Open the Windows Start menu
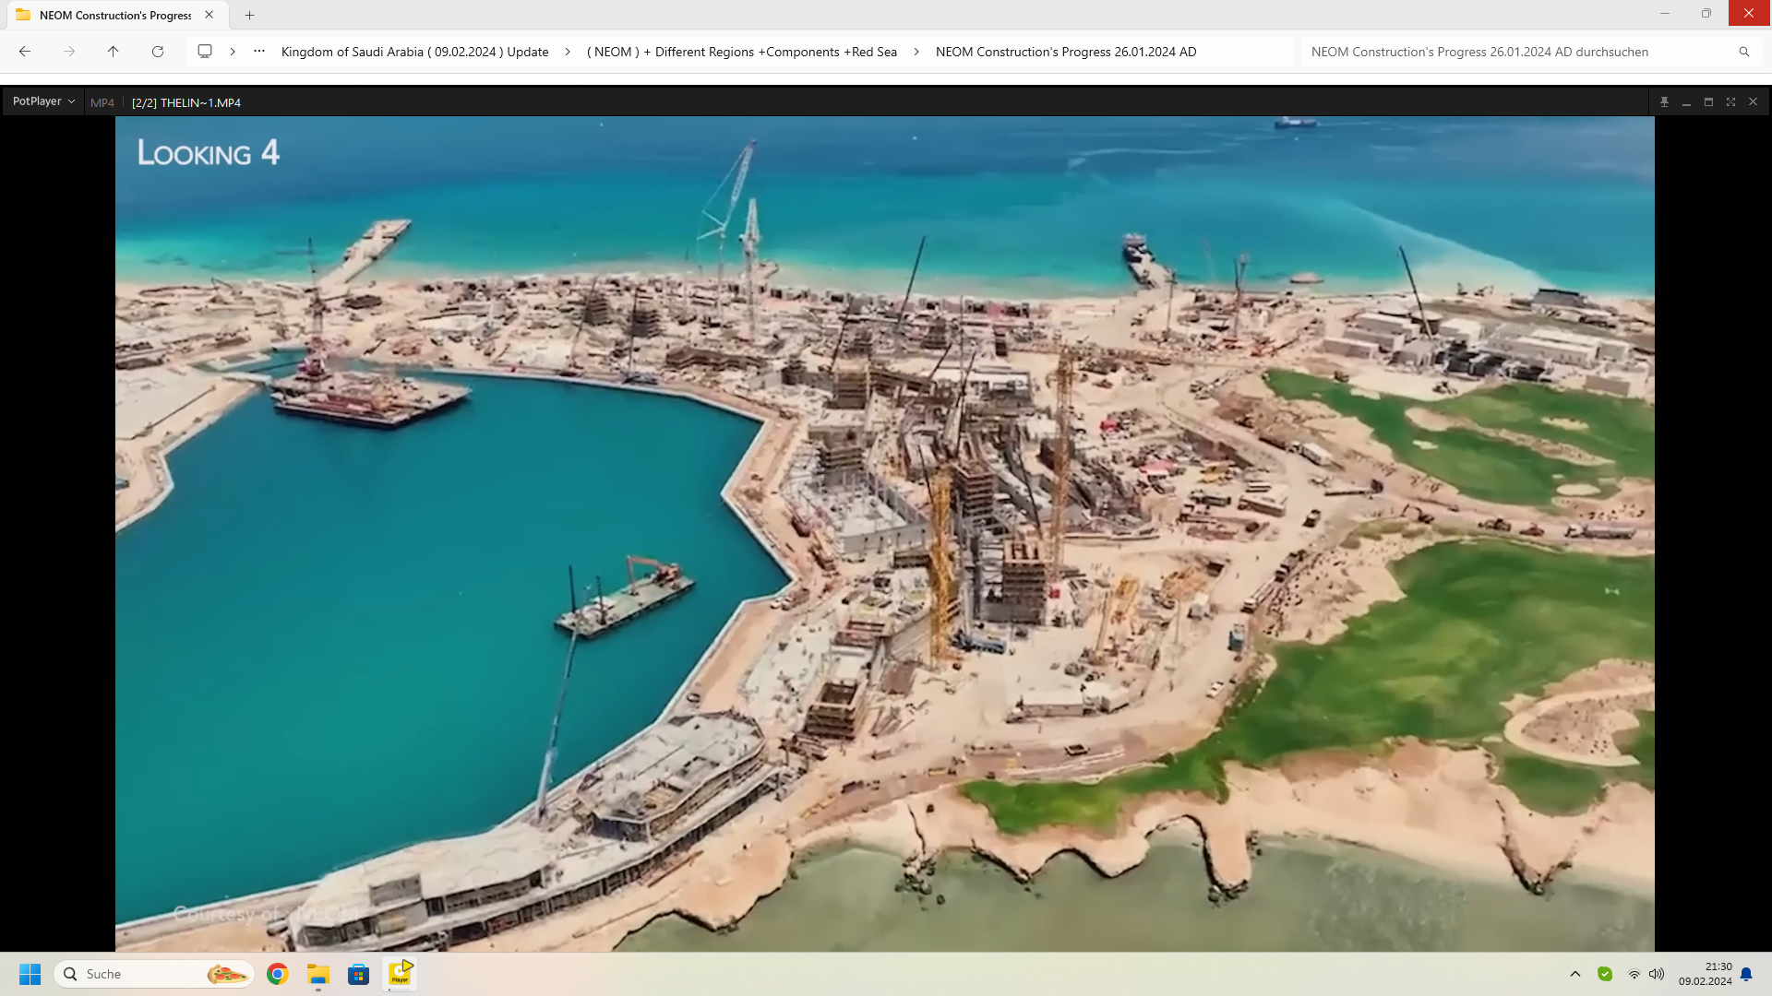The height and width of the screenshot is (996, 1772). [30, 974]
